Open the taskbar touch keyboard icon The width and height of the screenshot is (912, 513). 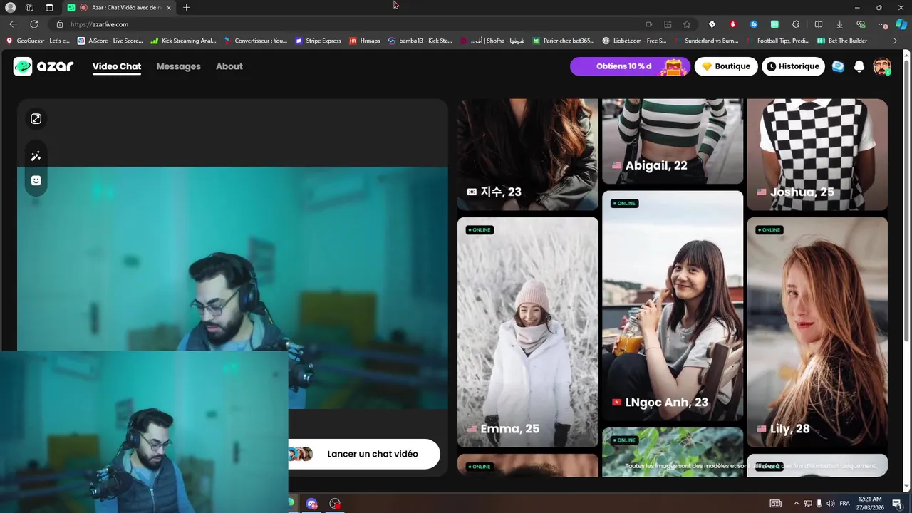[x=776, y=504]
